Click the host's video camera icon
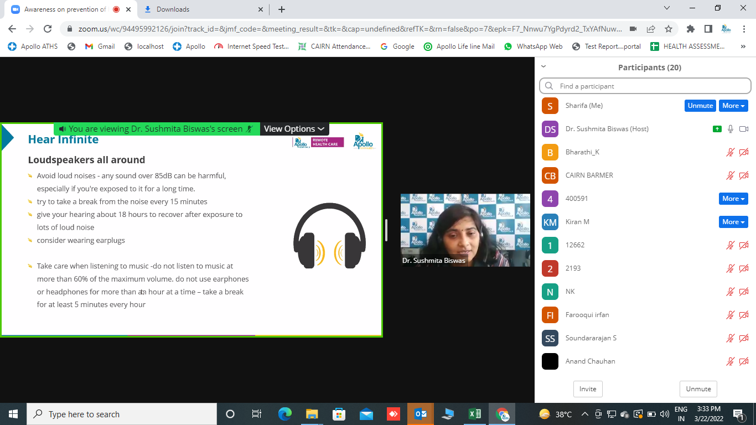 click(x=744, y=129)
